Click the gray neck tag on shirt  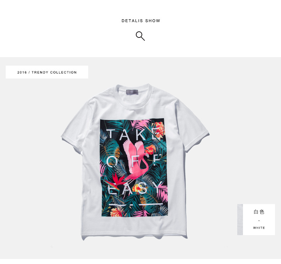(x=132, y=92)
